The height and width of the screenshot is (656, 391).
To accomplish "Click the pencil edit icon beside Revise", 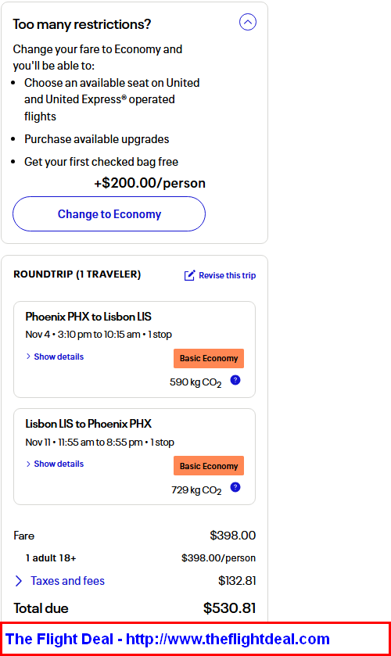I will 190,275.
